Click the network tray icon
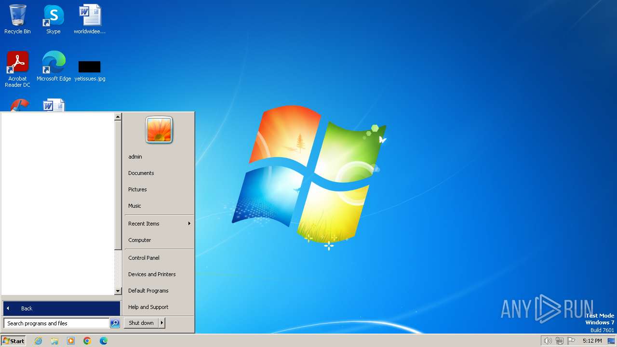This screenshot has height=347, width=617. (560, 341)
